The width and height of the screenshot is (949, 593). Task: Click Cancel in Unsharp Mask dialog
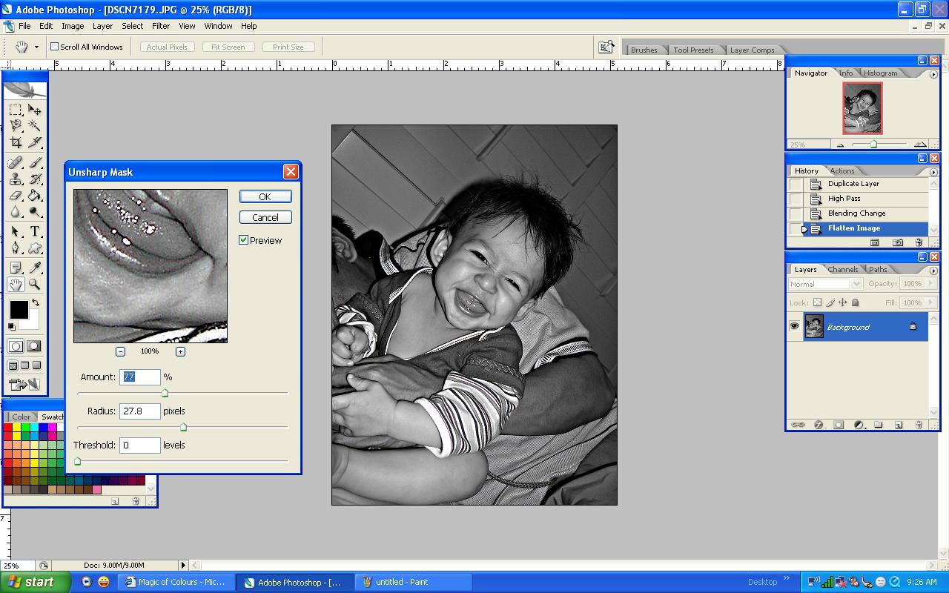(265, 217)
